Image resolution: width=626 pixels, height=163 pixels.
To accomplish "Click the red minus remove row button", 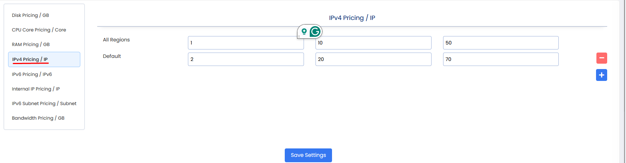I will point(601,58).
